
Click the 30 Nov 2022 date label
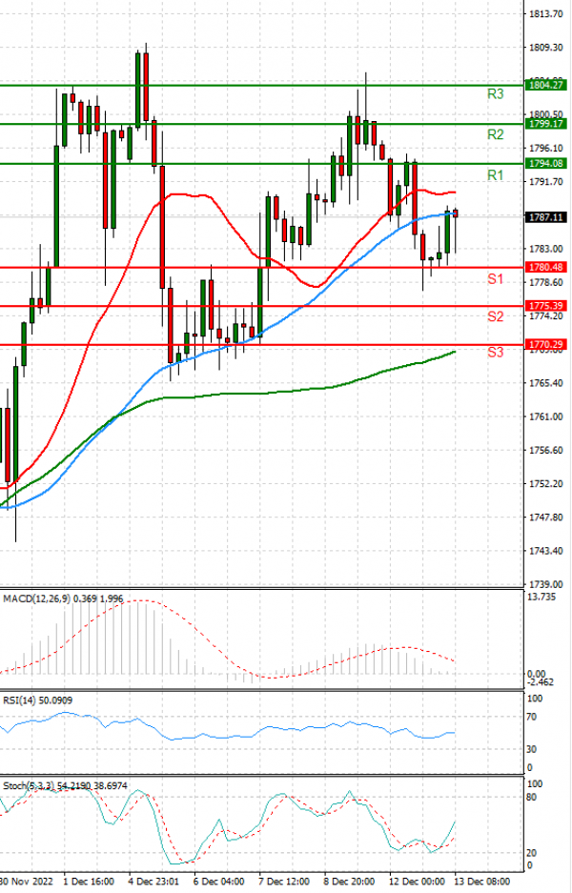(x=27, y=882)
